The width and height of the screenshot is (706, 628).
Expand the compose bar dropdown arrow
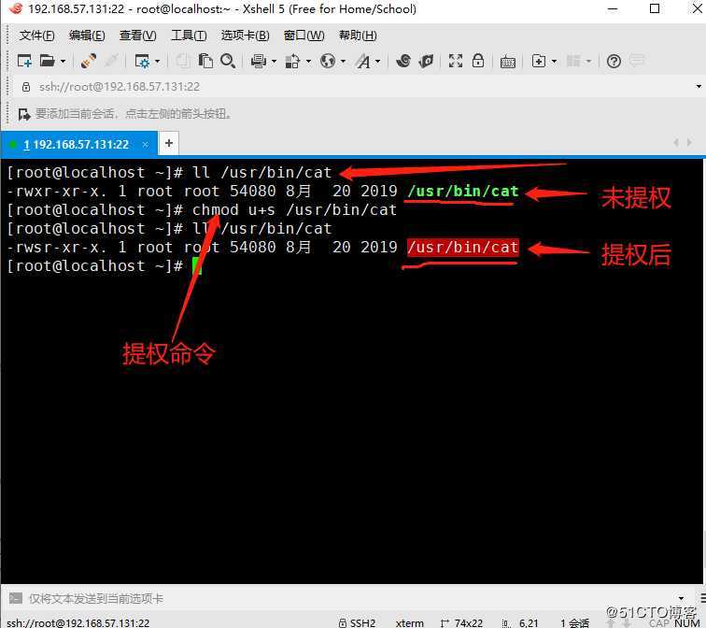tap(681, 598)
